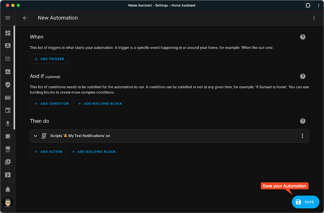The width and height of the screenshot is (324, 213).
Task: Open notifications via the bell icon
Action: (x=8, y=189)
